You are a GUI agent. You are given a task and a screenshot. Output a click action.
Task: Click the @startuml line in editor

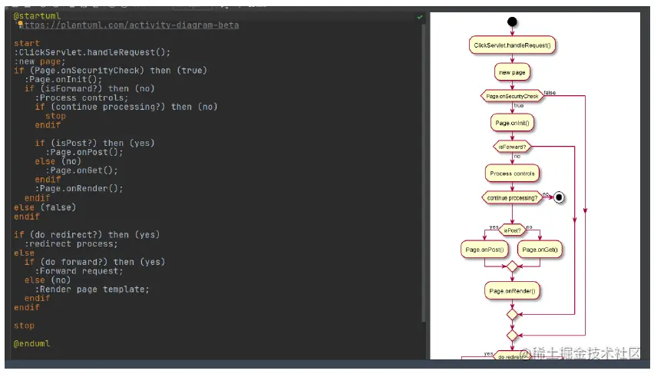[37, 16]
